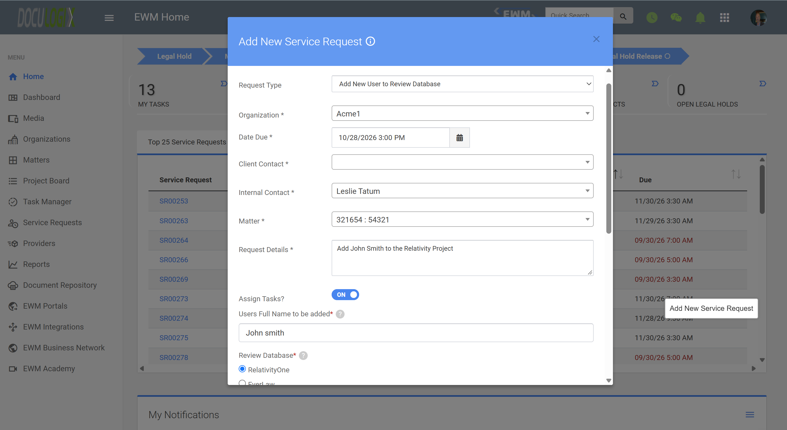
Task: Click the Quick Search magnifier icon
Action: click(623, 16)
